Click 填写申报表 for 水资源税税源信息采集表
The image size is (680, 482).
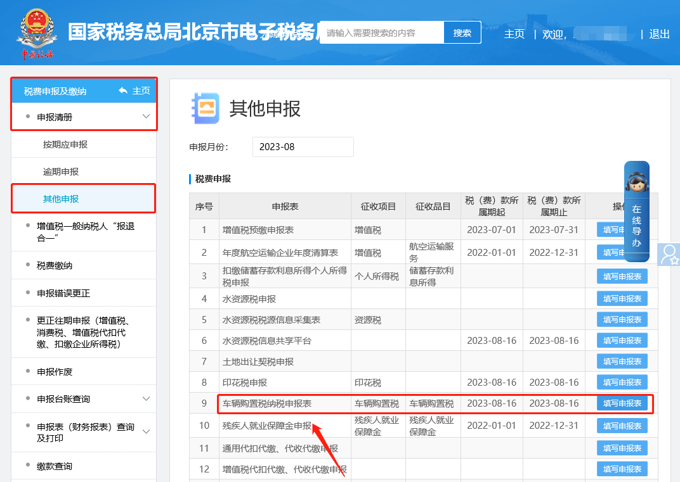pos(622,319)
